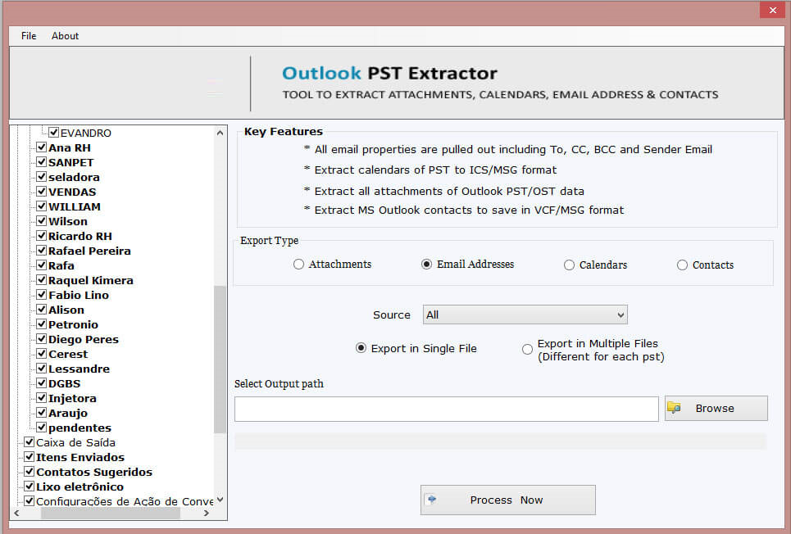Toggle the Alison folder checkbox

[42, 309]
